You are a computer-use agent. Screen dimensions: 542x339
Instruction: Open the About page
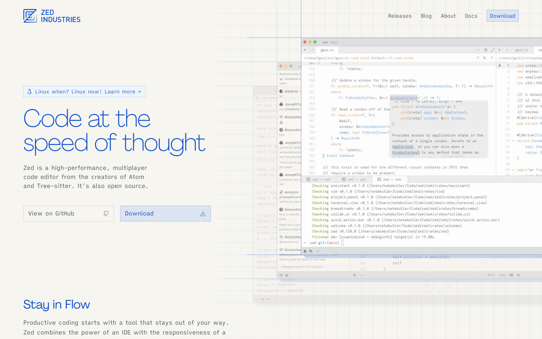(x=448, y=16)
